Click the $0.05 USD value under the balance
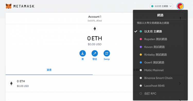The image size is (193, 101). coord(95,44)
